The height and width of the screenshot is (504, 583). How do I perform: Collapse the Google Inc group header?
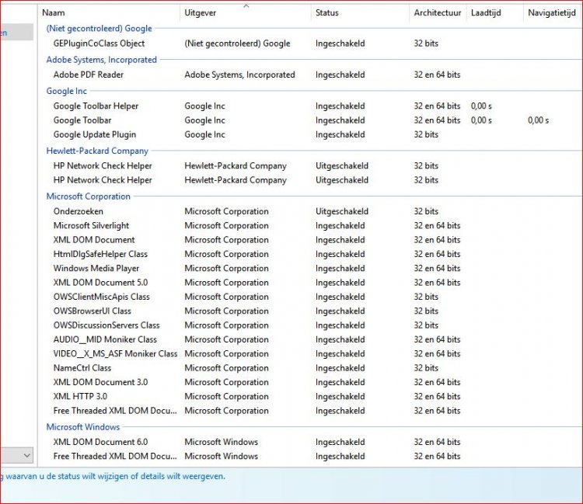click(66, 91)
